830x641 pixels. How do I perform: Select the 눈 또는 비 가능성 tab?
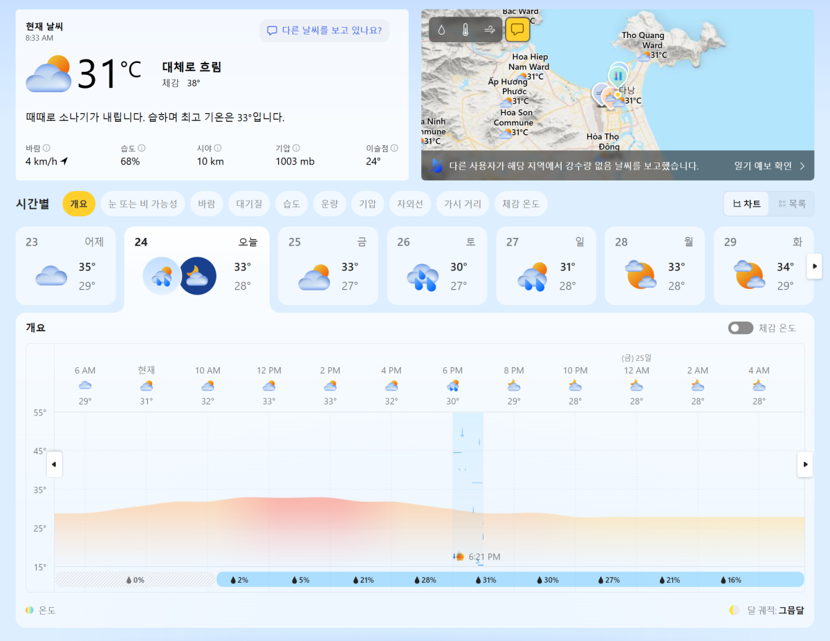(142, 204)
